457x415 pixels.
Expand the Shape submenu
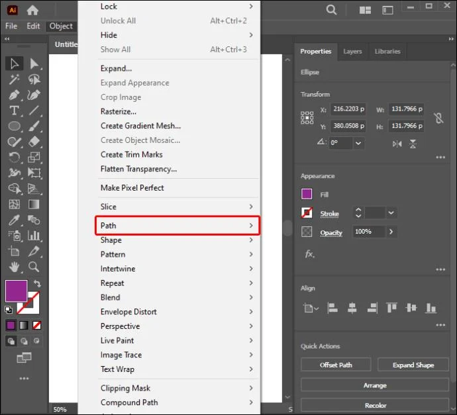click(177, 240)
